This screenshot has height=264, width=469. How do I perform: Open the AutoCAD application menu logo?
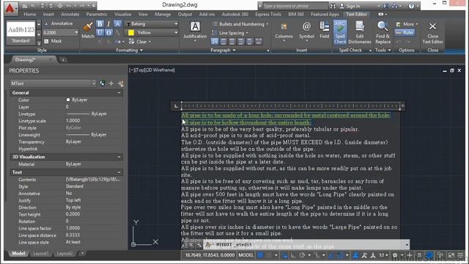click(11, 9)
